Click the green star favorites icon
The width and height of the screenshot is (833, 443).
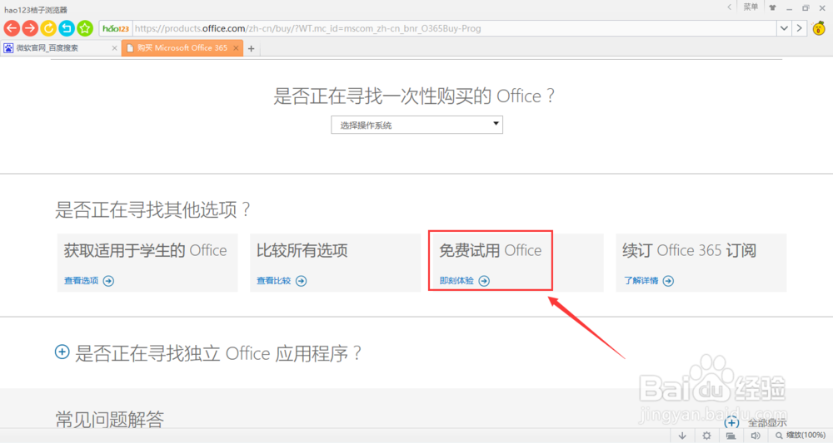[84, 28]
